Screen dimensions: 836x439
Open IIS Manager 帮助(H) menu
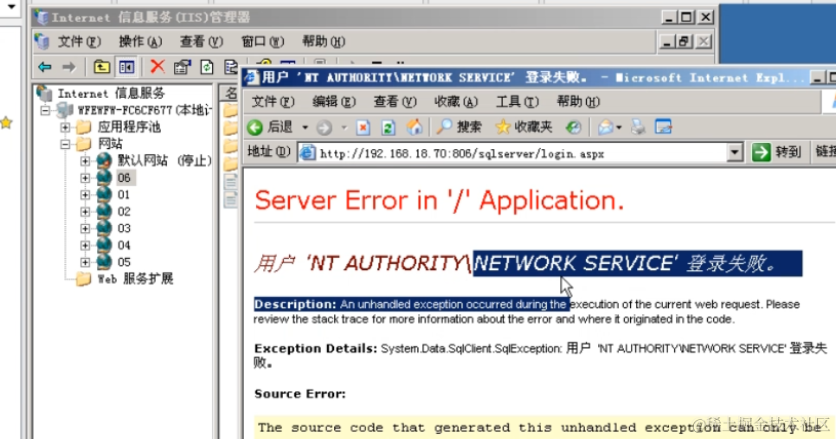tap(323, 42)
